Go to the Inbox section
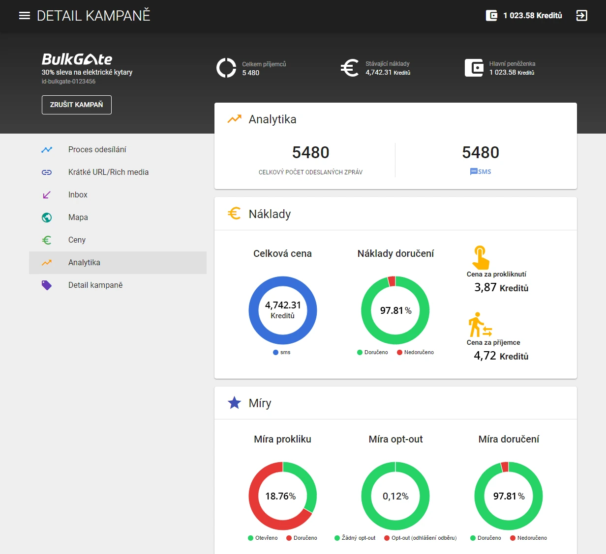This screenshot has width=606, height=554. point(78,195)
